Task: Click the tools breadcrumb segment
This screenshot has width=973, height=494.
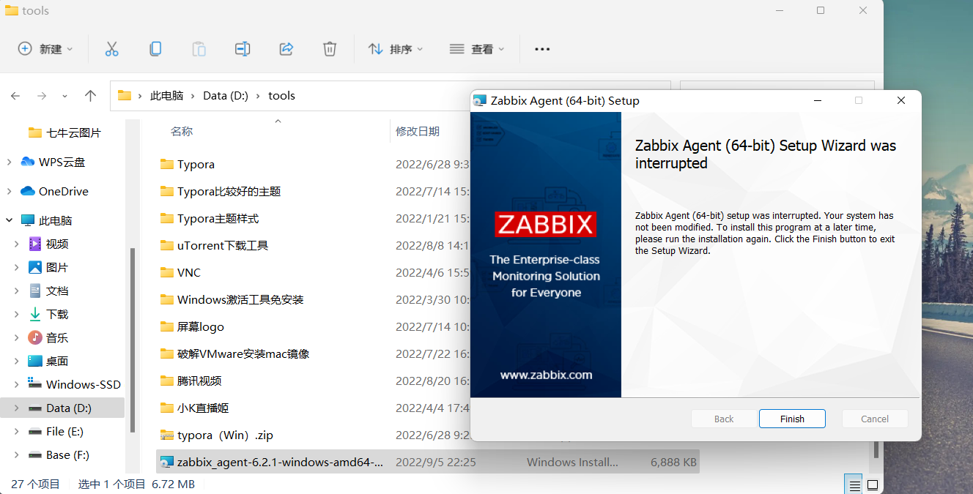Action: pyautogui.click(x=281, y=96)
